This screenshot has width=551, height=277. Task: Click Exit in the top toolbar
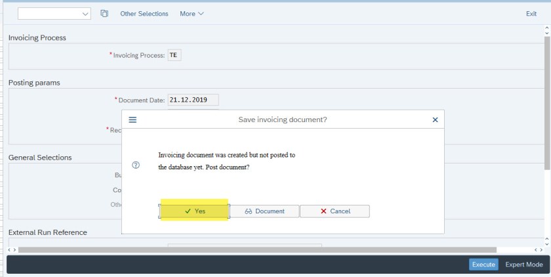tap(531, 14)
